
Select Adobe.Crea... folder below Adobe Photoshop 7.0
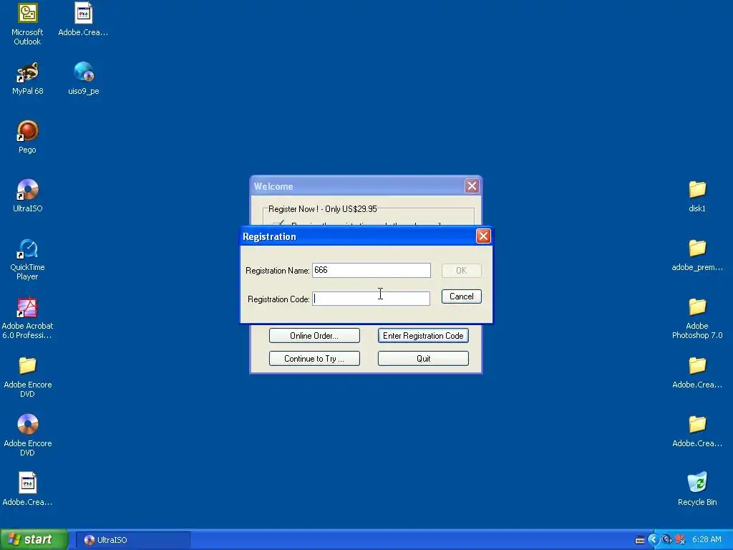click(x=697, y=372)
